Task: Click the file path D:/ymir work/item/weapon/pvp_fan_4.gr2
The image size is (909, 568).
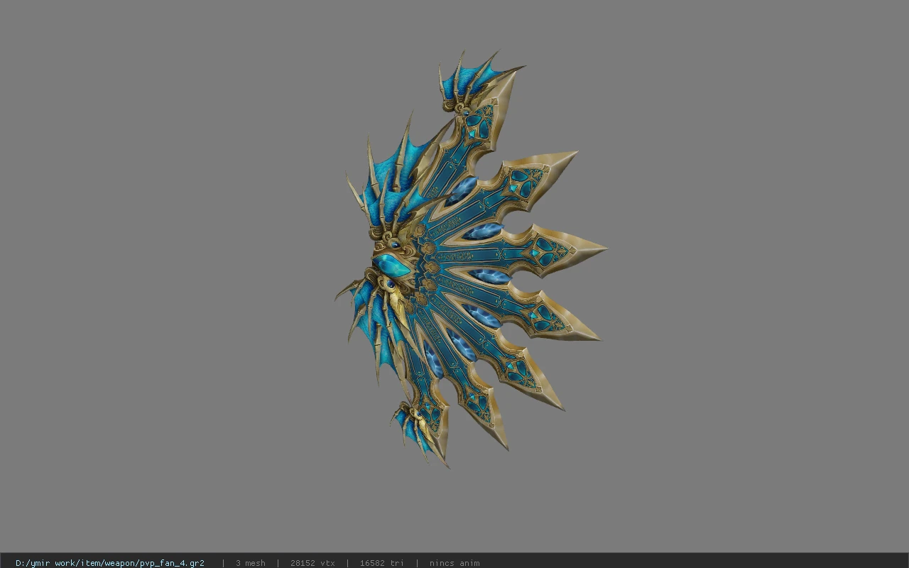Action: [x=110, y=563]
